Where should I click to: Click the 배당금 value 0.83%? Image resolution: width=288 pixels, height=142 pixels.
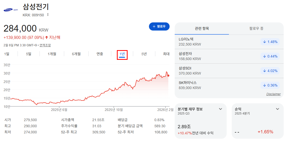click(159, 120)
